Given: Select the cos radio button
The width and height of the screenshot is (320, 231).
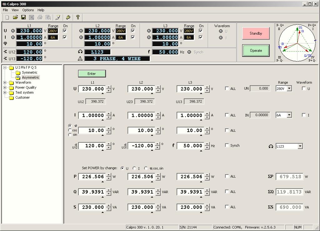Looking at the screenshot, I should coord(70,130).
